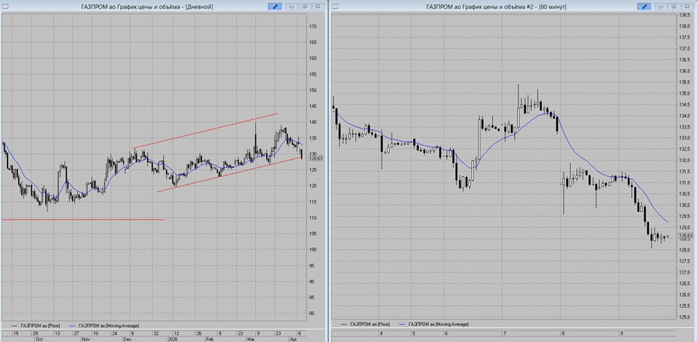Close the 60-minute chart #2 window
The image size is (697, 342).
(x=687, y=6)
